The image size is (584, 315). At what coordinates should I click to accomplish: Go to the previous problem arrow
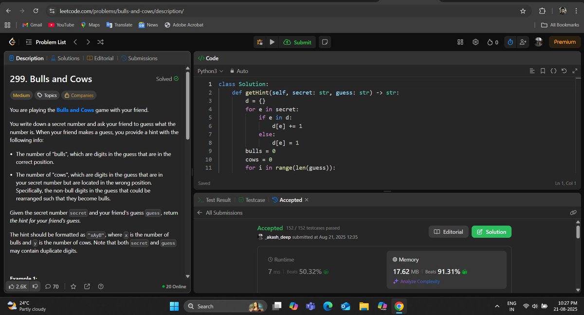[x=75, y=42]
